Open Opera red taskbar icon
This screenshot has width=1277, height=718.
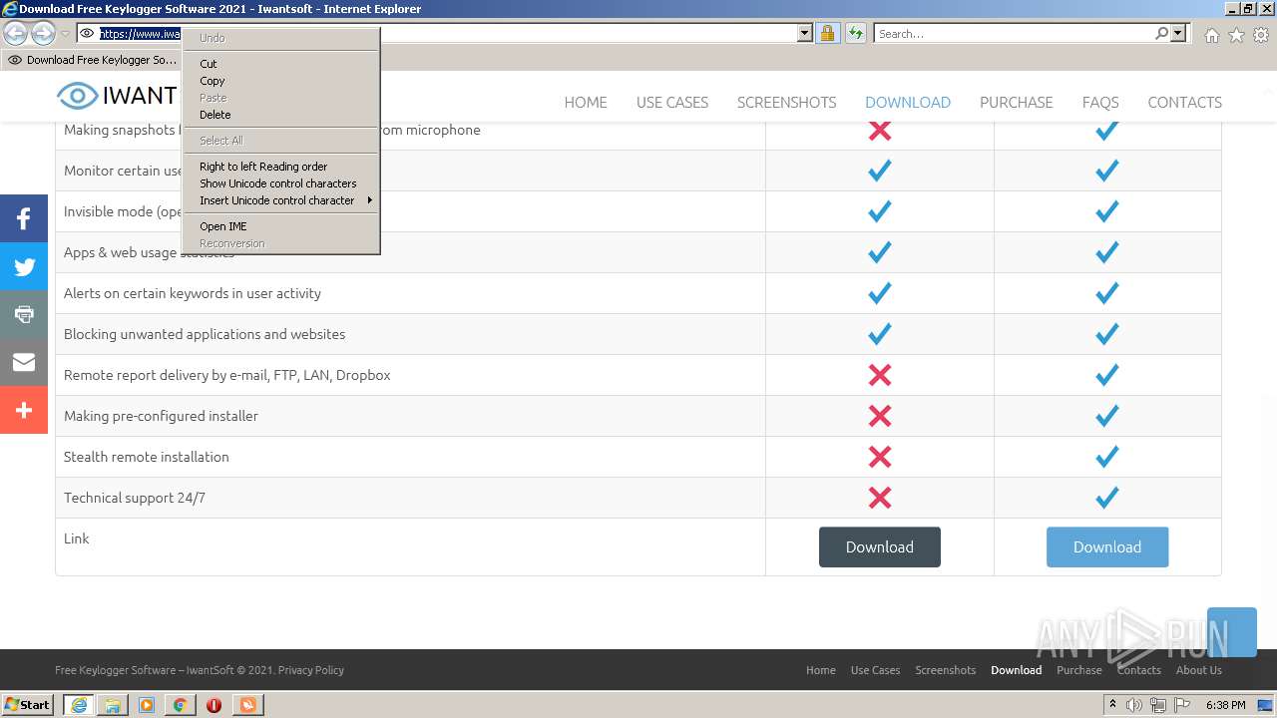point(213,705)
